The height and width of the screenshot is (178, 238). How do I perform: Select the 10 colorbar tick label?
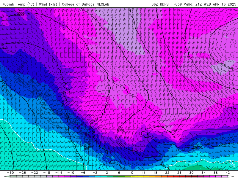pos(131,173)
